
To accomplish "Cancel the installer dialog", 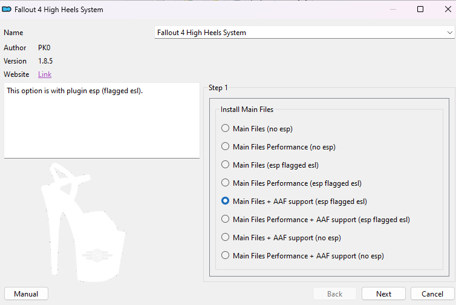I will (x=432, y=294).
